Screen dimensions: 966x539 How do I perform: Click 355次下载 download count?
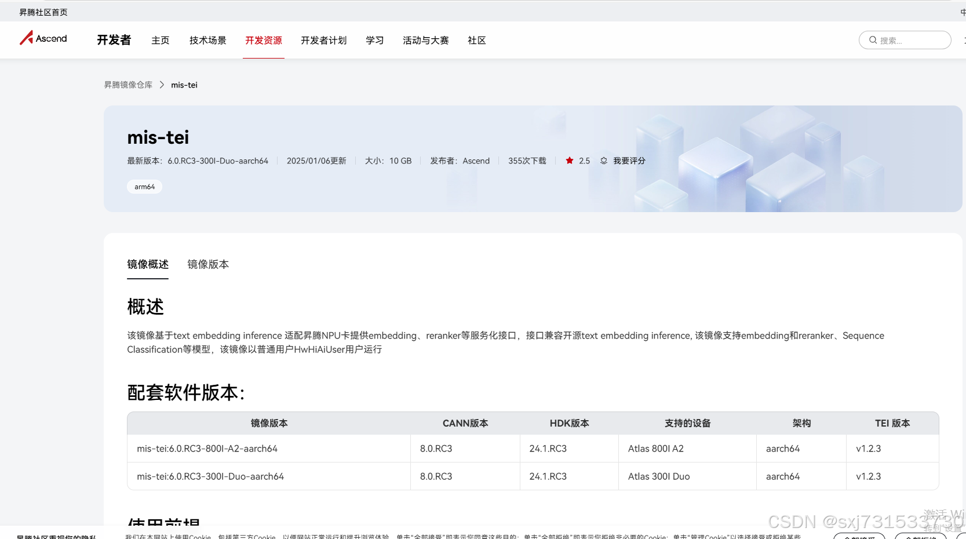point(527,161)
